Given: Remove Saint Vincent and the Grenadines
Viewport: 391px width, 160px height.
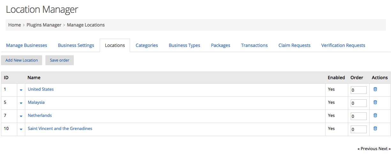Looking at the screenshot, I should [375, 128].
